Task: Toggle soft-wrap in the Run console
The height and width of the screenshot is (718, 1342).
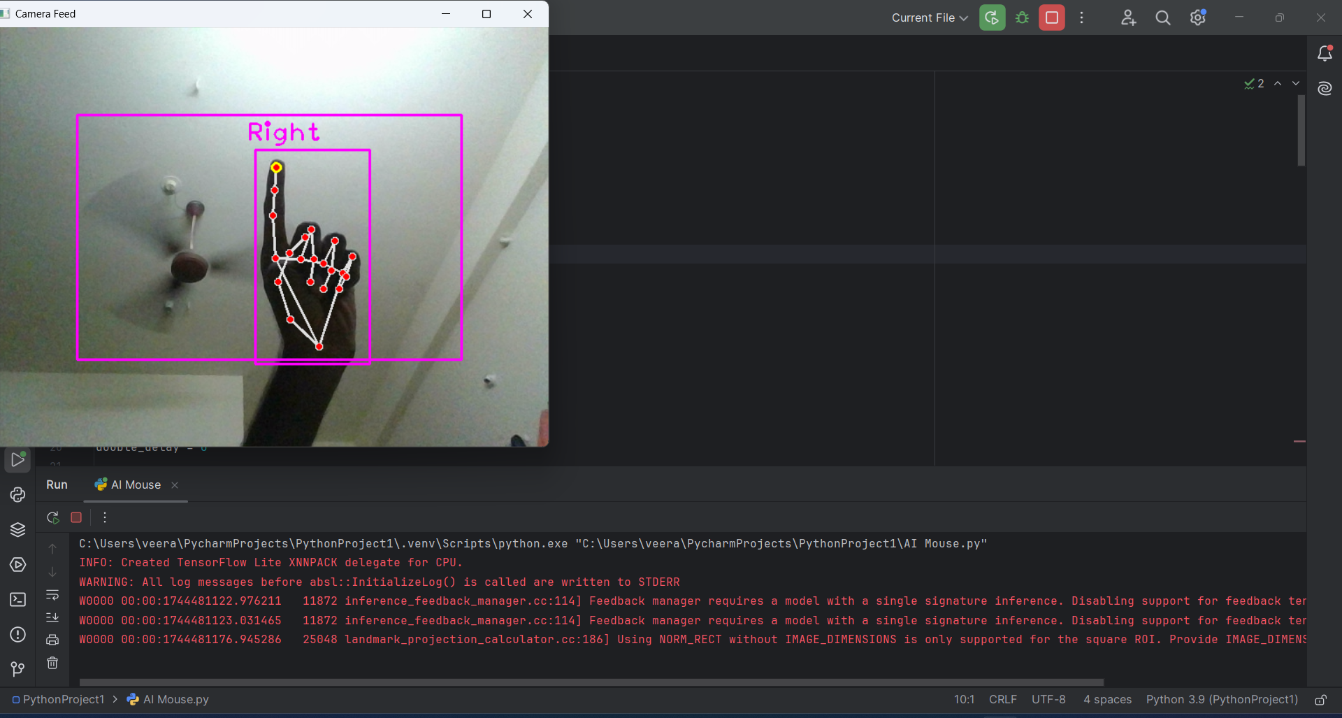Action: [x=52, y=595]
